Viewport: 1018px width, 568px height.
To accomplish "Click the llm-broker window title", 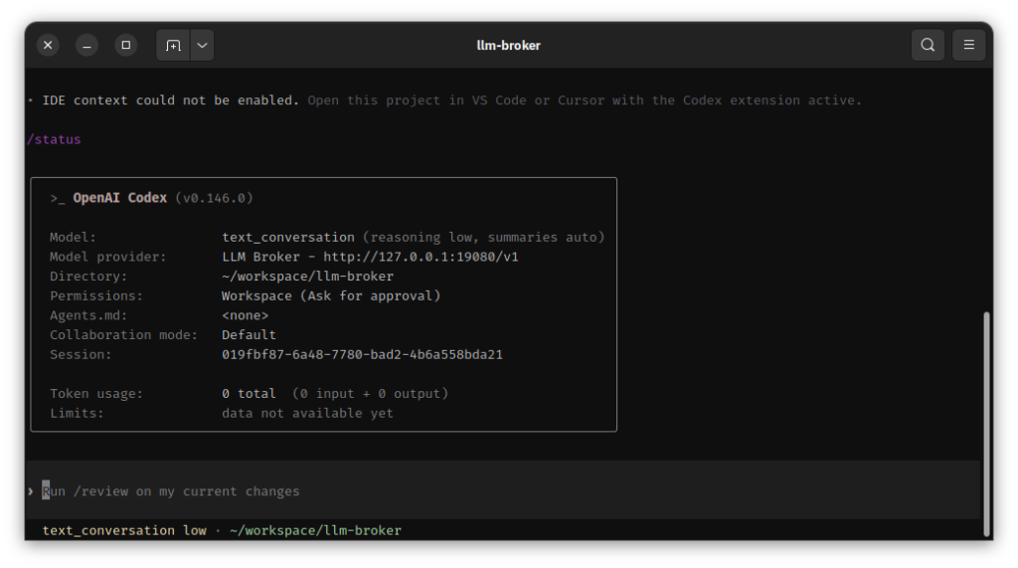I will click(508, 46).
